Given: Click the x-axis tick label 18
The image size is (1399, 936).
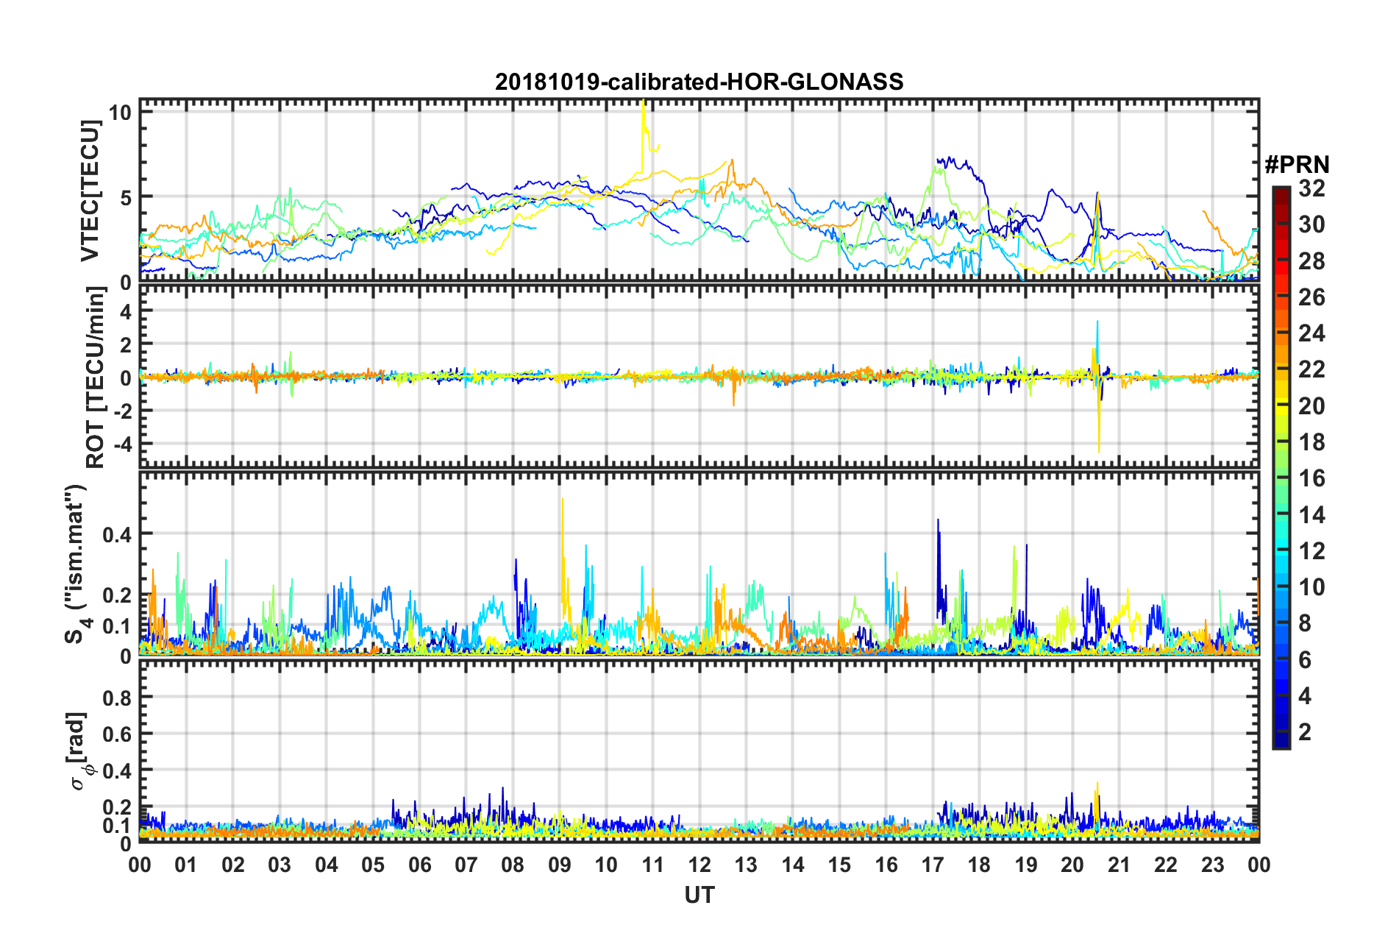Looking at the screenshot, I should tap(979, 865).
